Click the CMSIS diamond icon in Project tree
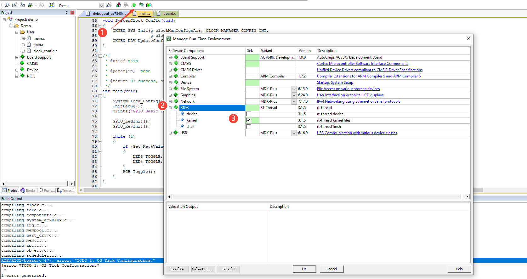Screen dimensions: 527x279 pos(22,63)
